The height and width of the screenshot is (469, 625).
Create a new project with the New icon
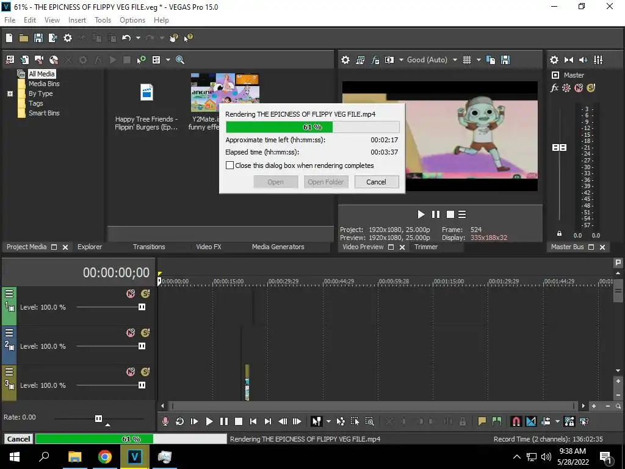tap(9, 38)
